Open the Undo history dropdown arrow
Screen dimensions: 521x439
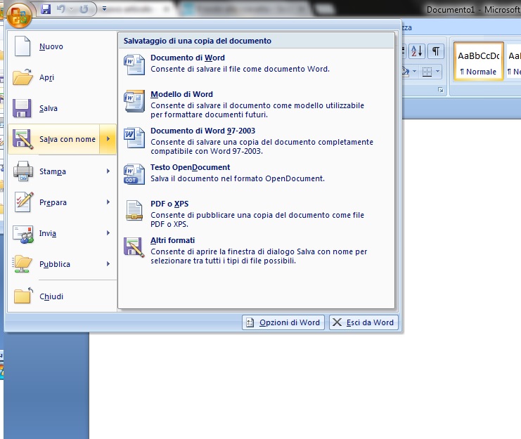tap(71, 9)
